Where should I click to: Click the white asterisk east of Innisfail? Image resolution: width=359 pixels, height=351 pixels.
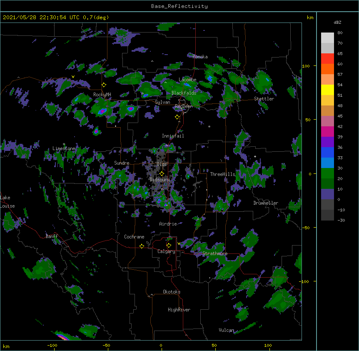point(209,126)
